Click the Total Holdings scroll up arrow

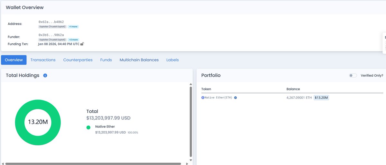[191, 84]
